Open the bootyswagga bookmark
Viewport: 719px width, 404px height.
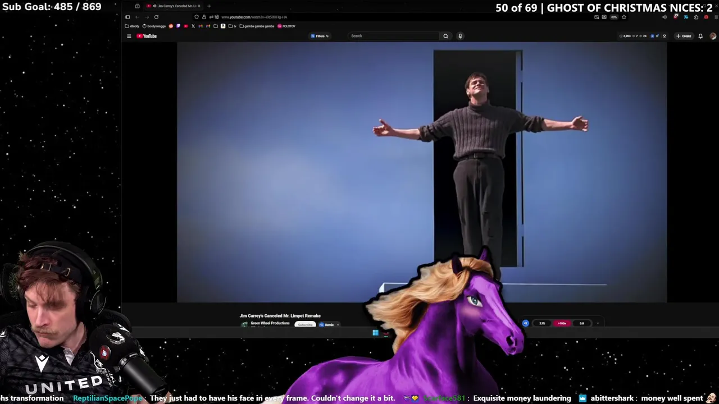click(x=154, y=26)
